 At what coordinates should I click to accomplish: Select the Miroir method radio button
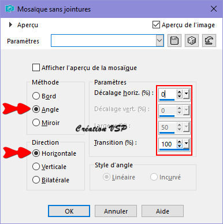[36, 123]
